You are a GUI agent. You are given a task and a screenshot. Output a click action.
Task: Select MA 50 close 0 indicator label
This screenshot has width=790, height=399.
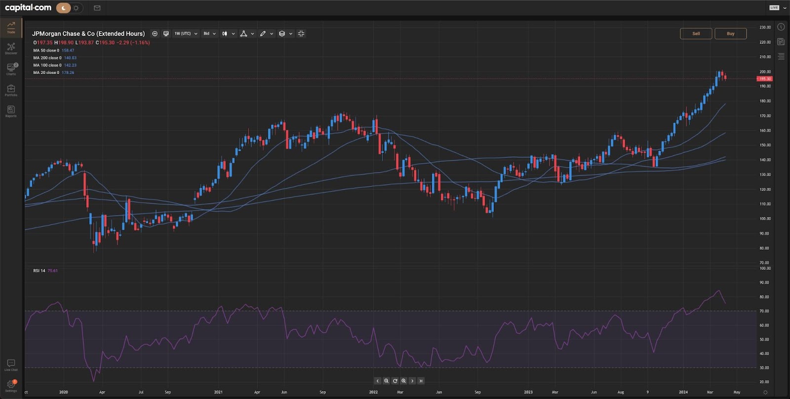tap(46, 50)
